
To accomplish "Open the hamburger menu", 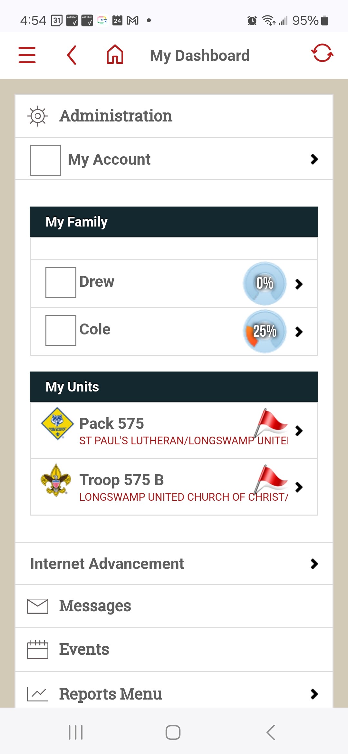I will 27,55.
